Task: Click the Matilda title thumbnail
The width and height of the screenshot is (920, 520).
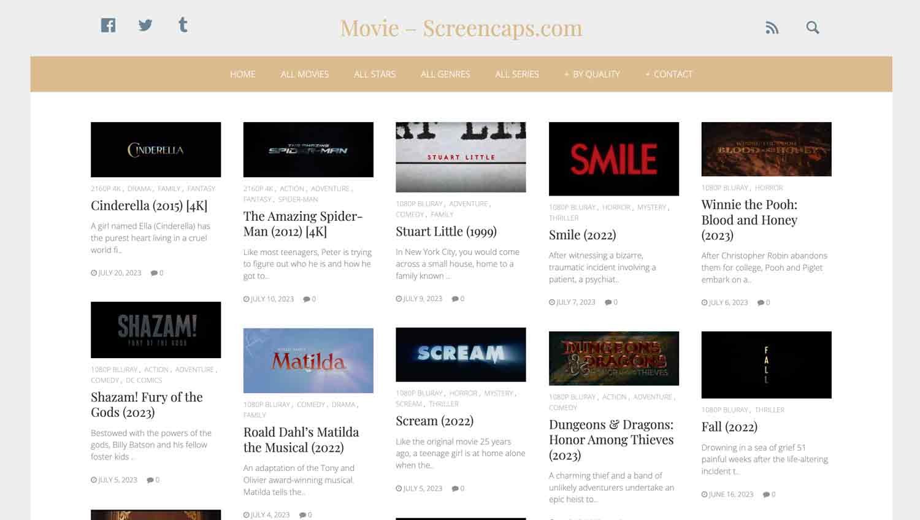Action: point(309,361)
